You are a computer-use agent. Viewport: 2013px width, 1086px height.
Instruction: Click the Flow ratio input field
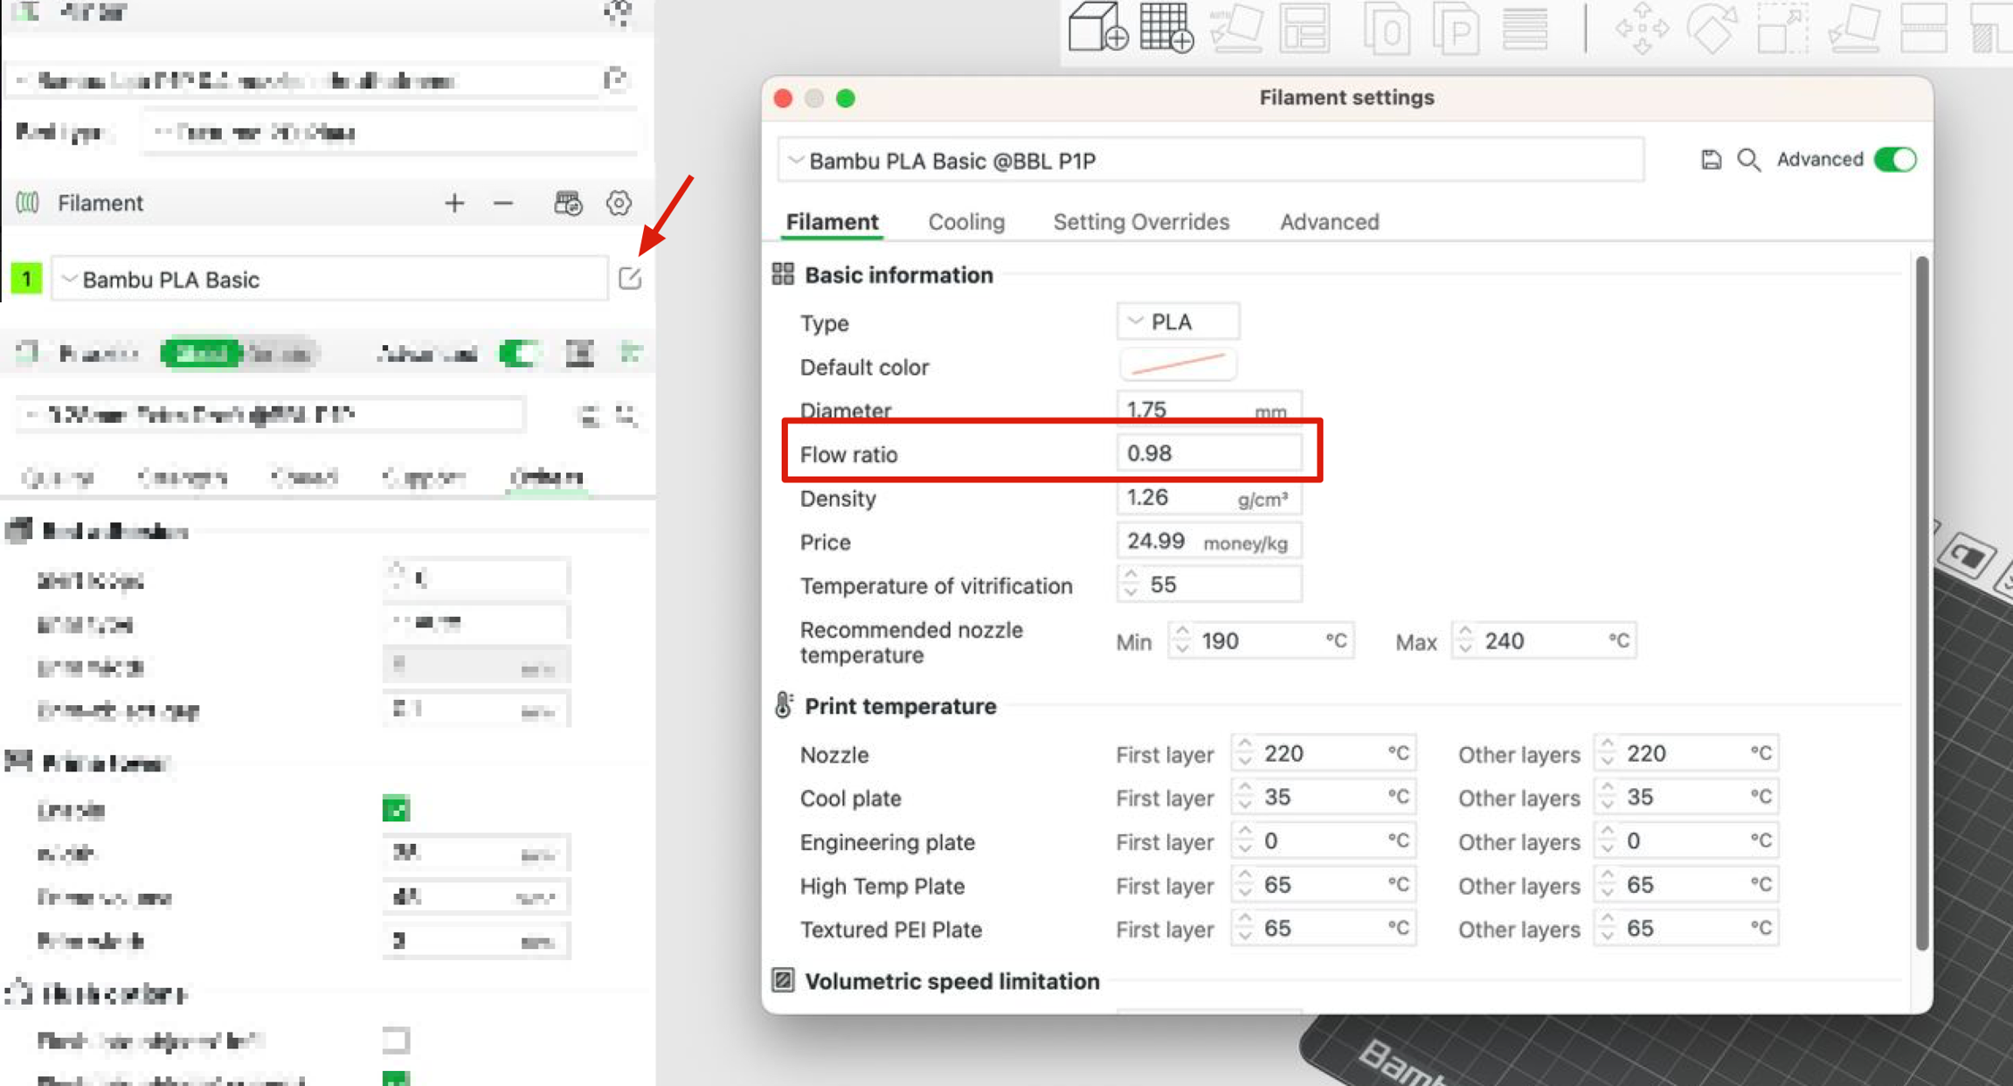(1208, 453)
